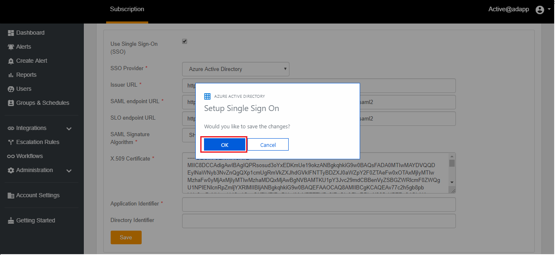
Task: Click the certificate scrollbar up arrow
Action: point(452,156)
